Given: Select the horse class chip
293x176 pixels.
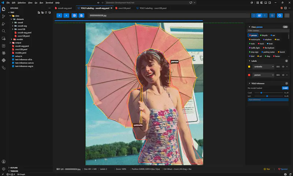Looking at the screenshot, I should pyautogui.click(x=277, y=56).
